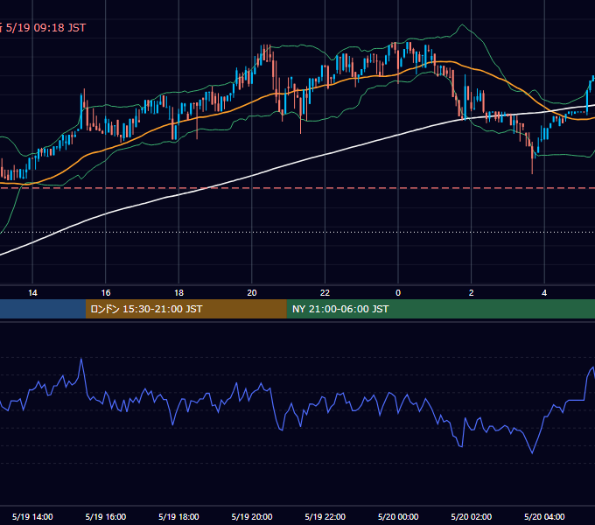Click the 5/19 14:00 date label
Image resolution: width=595 pixels, height=525 pixels.
pos(32,516)
